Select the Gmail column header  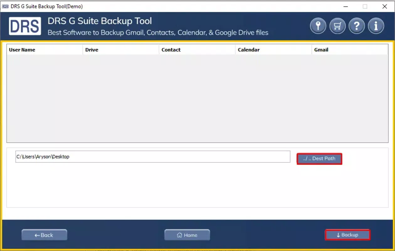click(x=350, y=50)
